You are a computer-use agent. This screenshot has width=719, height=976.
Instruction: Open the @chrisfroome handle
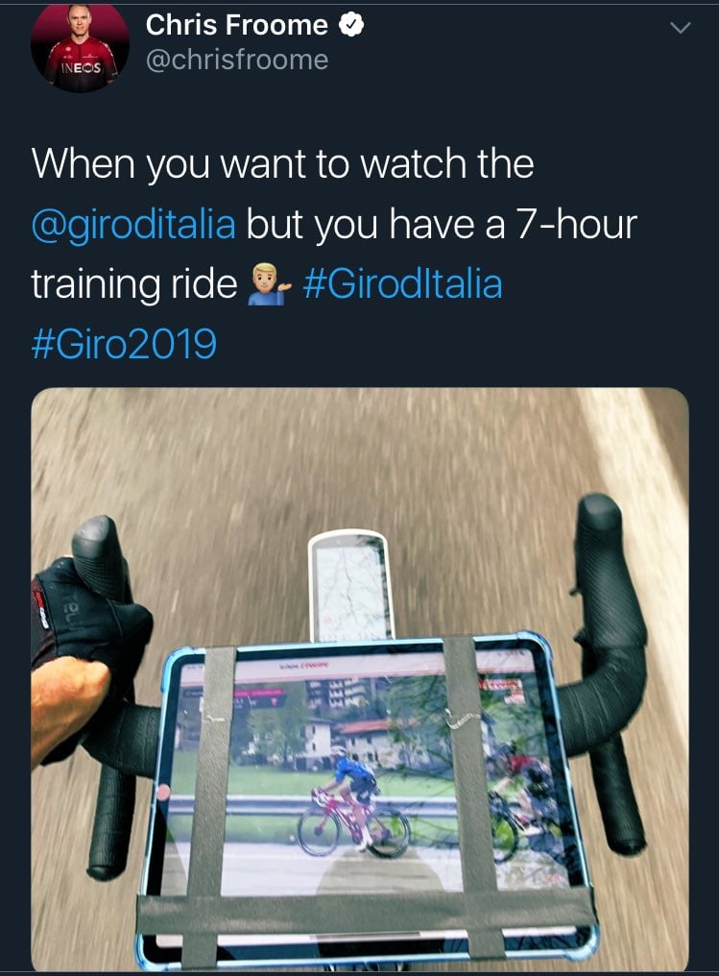point(237,60)
